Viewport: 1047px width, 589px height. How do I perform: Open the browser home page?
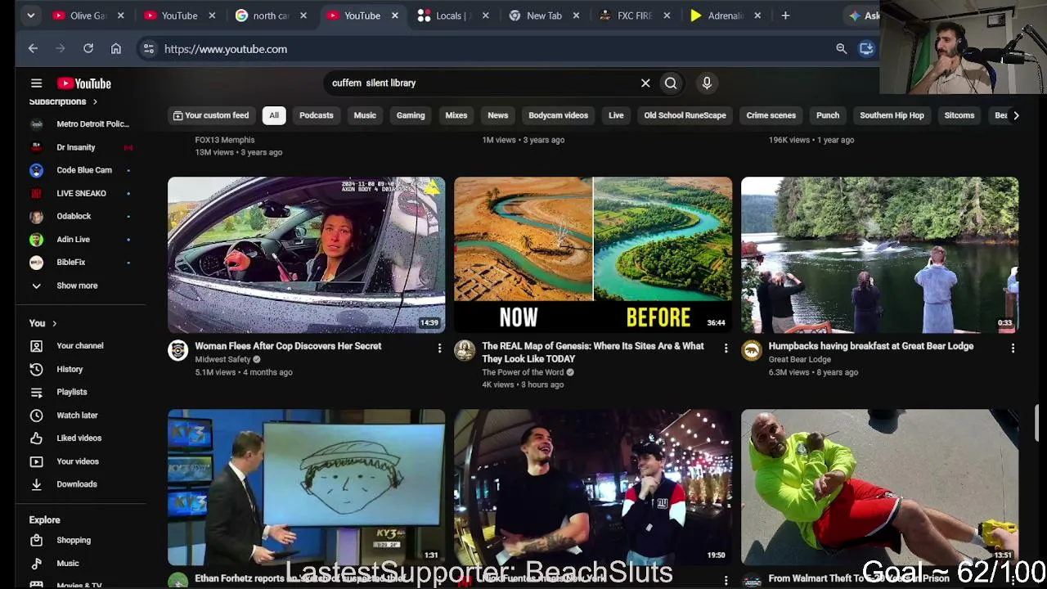tap(116, 49)
